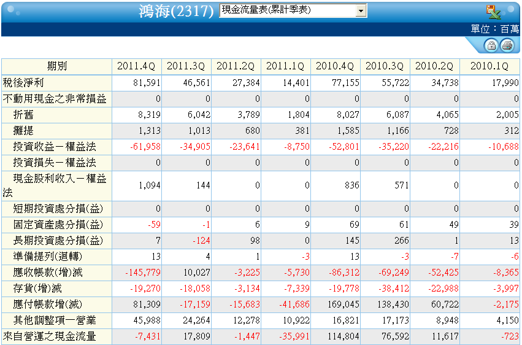The width and height of the screenshot is (522, 345).
Task: Click the 10,027 receivables value
Action: (x=197, y=273)
